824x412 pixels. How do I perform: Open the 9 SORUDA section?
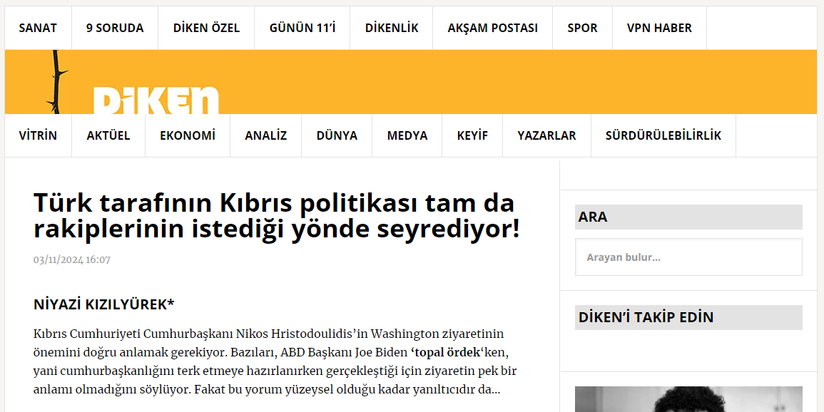pos(115,29)
